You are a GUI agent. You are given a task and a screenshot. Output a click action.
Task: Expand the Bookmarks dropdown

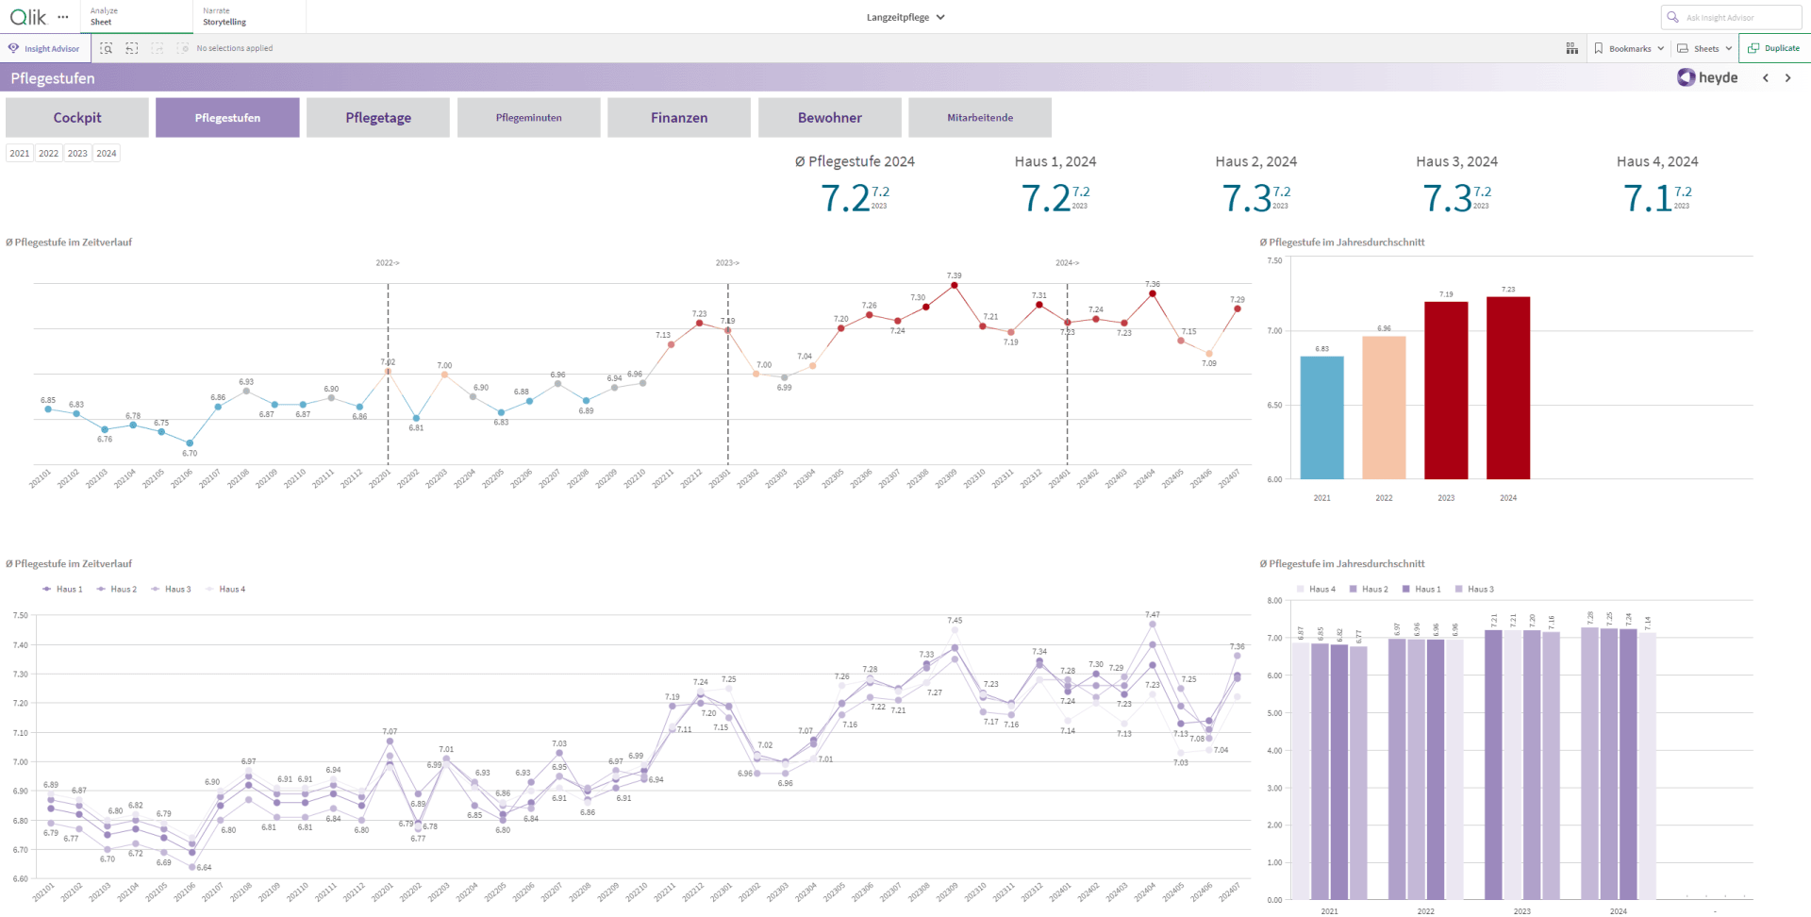point(1629,48)
